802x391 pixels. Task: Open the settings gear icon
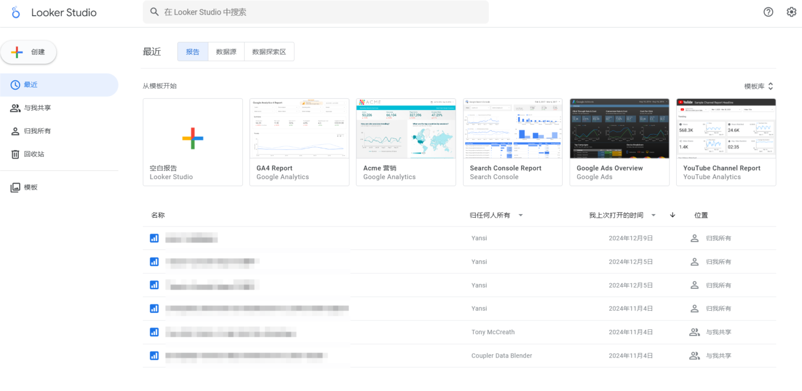pyautogui.click(x=793, y=11)
